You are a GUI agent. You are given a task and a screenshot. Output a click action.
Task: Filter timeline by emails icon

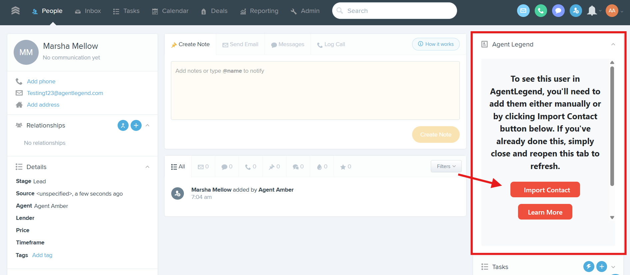(203, 166)
